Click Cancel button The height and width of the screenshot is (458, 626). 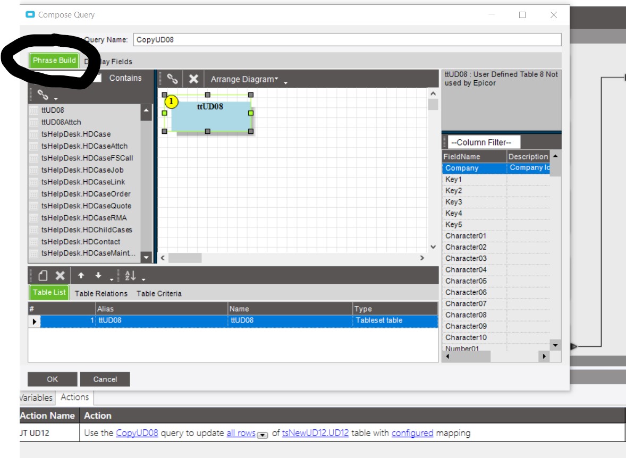pos(105,379)
